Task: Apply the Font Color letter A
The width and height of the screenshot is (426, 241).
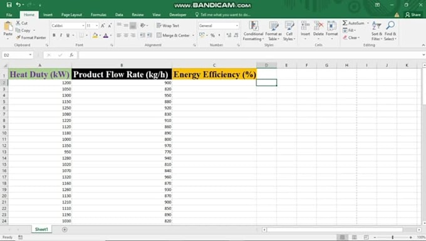Action: click(106, 35)
